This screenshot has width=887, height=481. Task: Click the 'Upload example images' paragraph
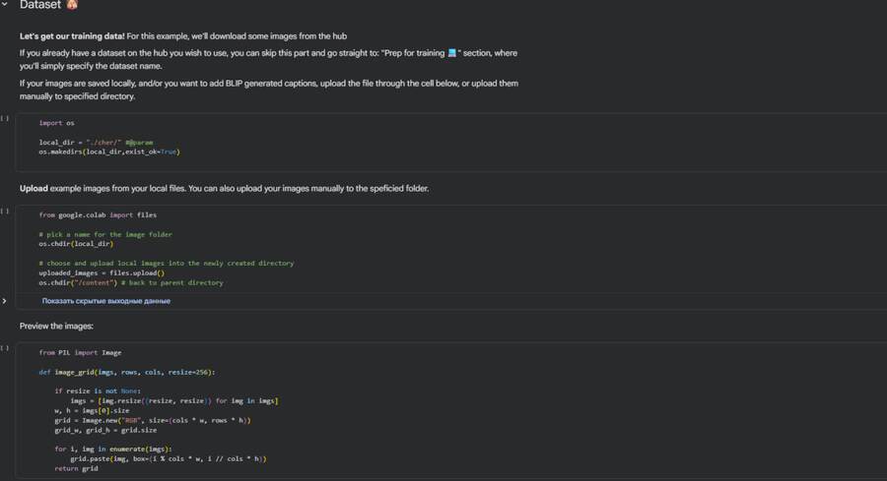pos(224,188)
